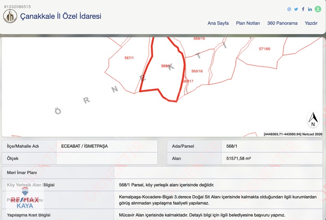Select parcel 569/15 label on the map

[199, 39]
